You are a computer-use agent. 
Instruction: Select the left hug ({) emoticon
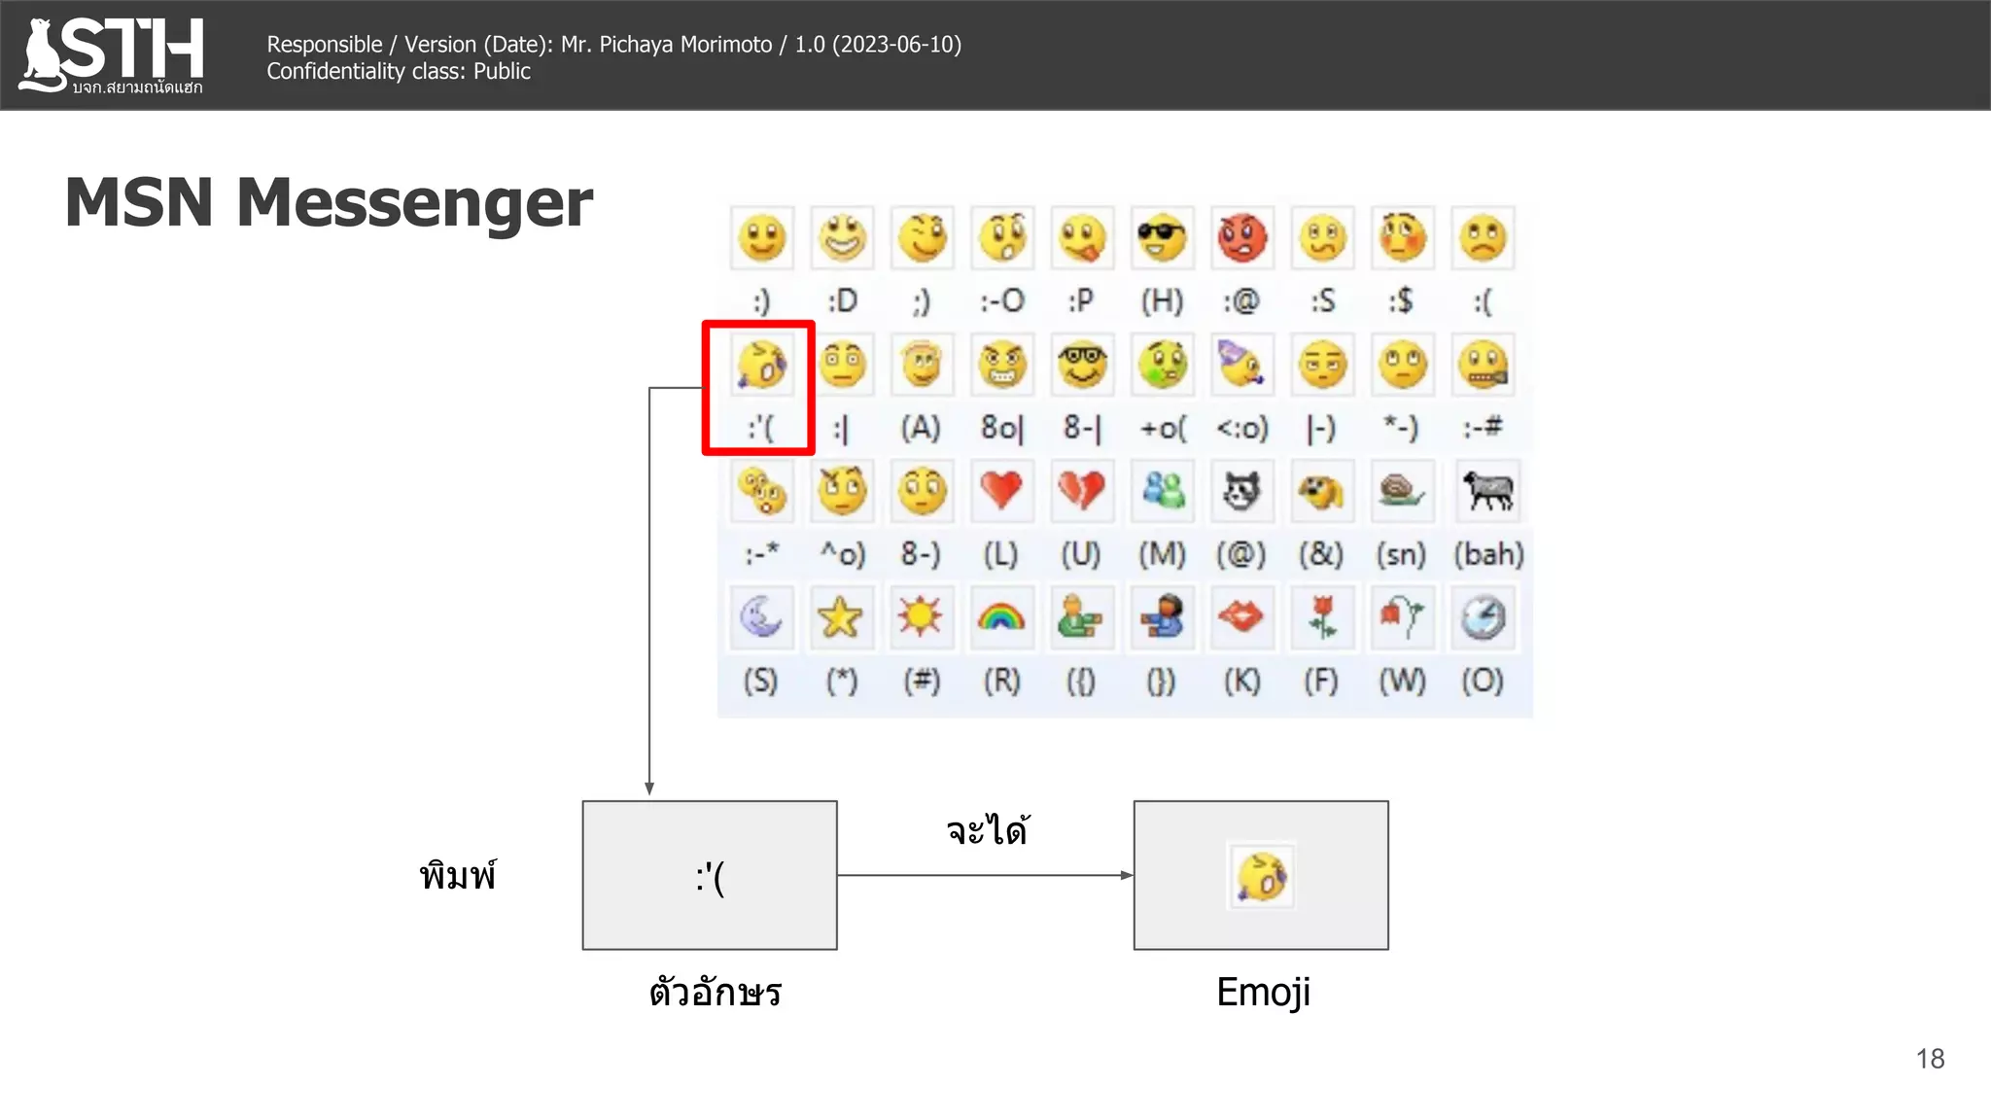point(1082,617)
